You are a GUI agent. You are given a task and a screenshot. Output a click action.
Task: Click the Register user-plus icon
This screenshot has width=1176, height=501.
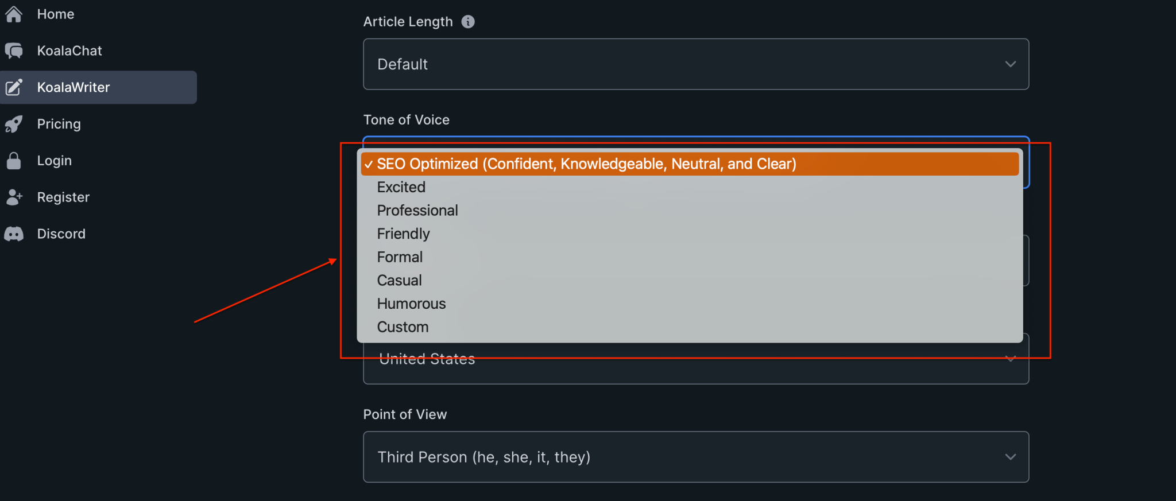(14, 197)
